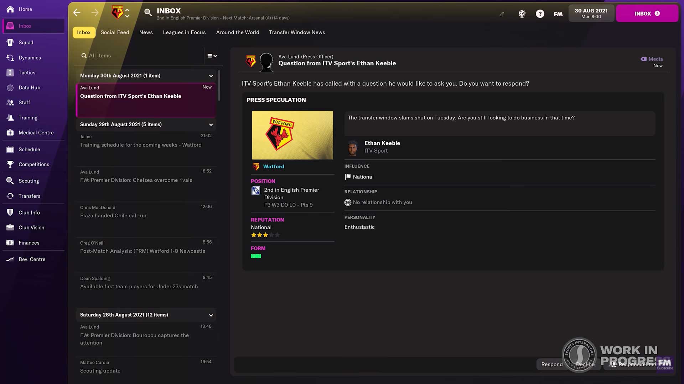Screen dimensions: 684x384
Task: Open the inbox list filter dropdown
Action: coord(212,56)
